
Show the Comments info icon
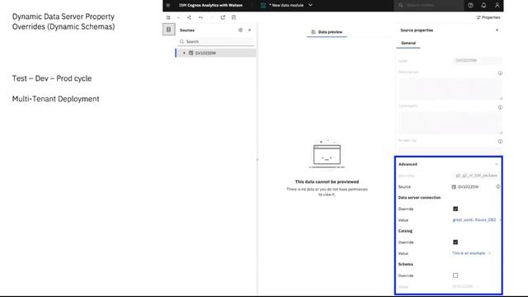tap(500, 107)
